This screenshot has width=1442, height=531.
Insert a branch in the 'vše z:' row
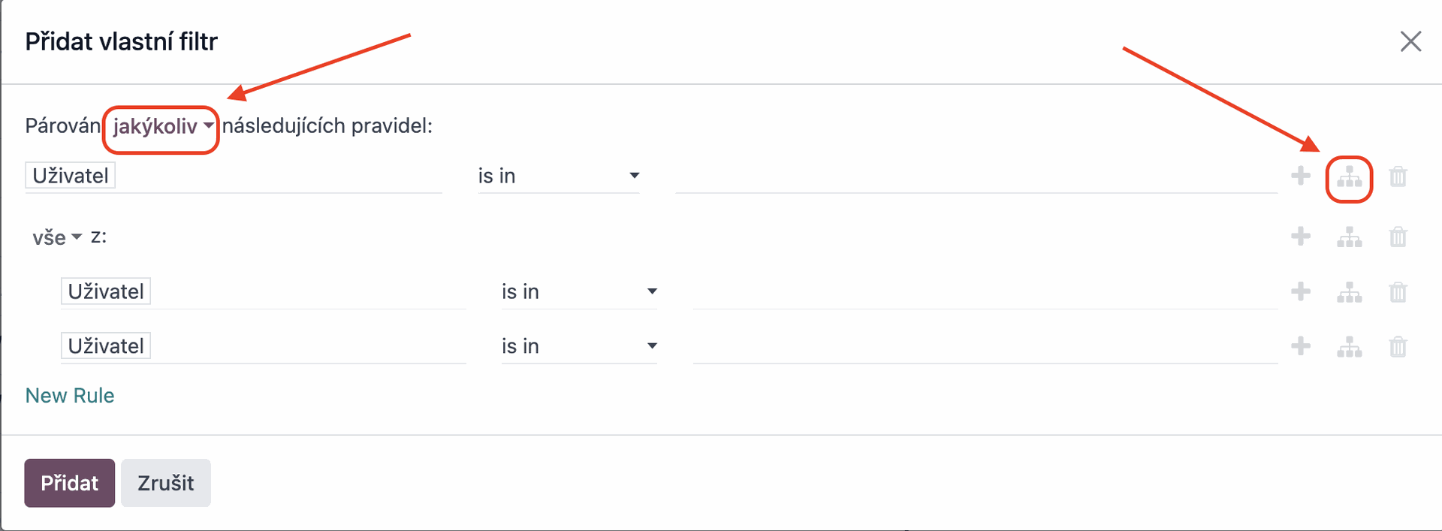coord(1350,237)
